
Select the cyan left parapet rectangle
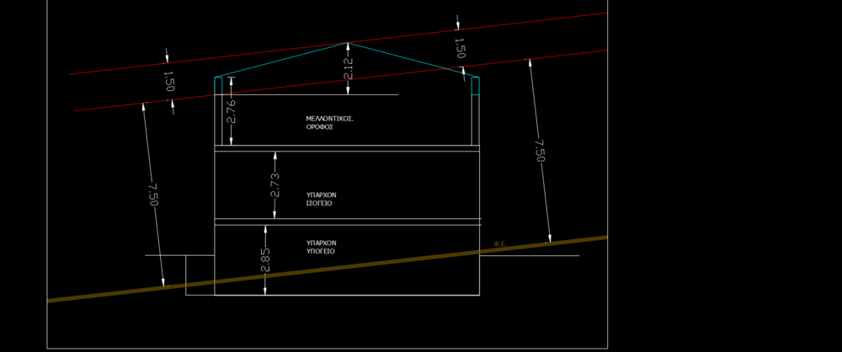(218, 85)
